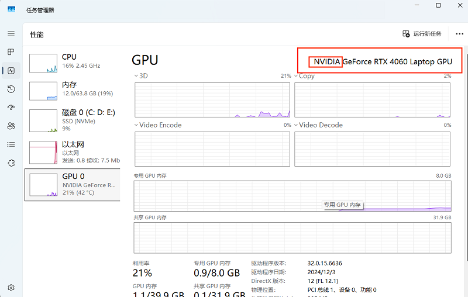Click the driver date 2024/12/3

point(321,272)
